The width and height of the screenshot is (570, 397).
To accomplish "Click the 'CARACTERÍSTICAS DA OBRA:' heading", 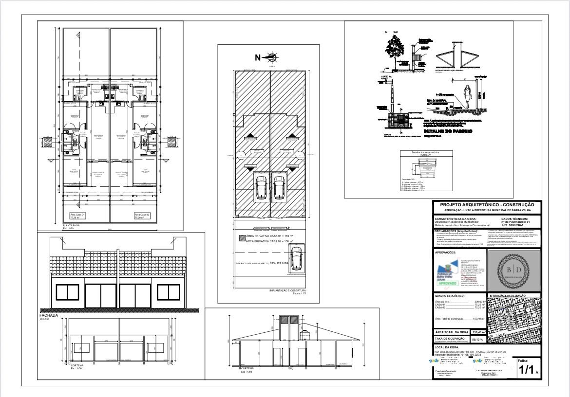I will [455, 219].
